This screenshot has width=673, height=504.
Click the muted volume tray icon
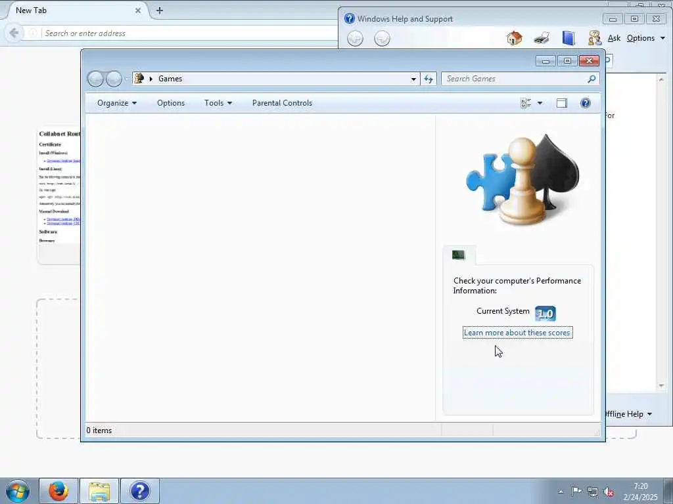(x=609, y=492)
